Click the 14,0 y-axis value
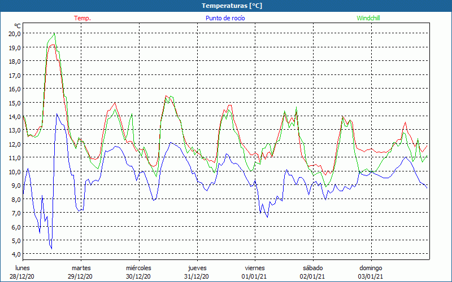 15,117
